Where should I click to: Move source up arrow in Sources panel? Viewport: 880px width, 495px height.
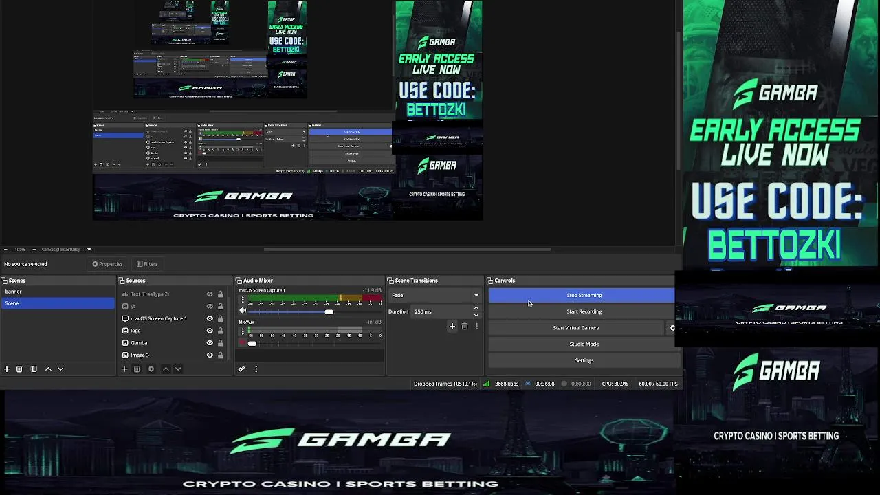[166, 369]
